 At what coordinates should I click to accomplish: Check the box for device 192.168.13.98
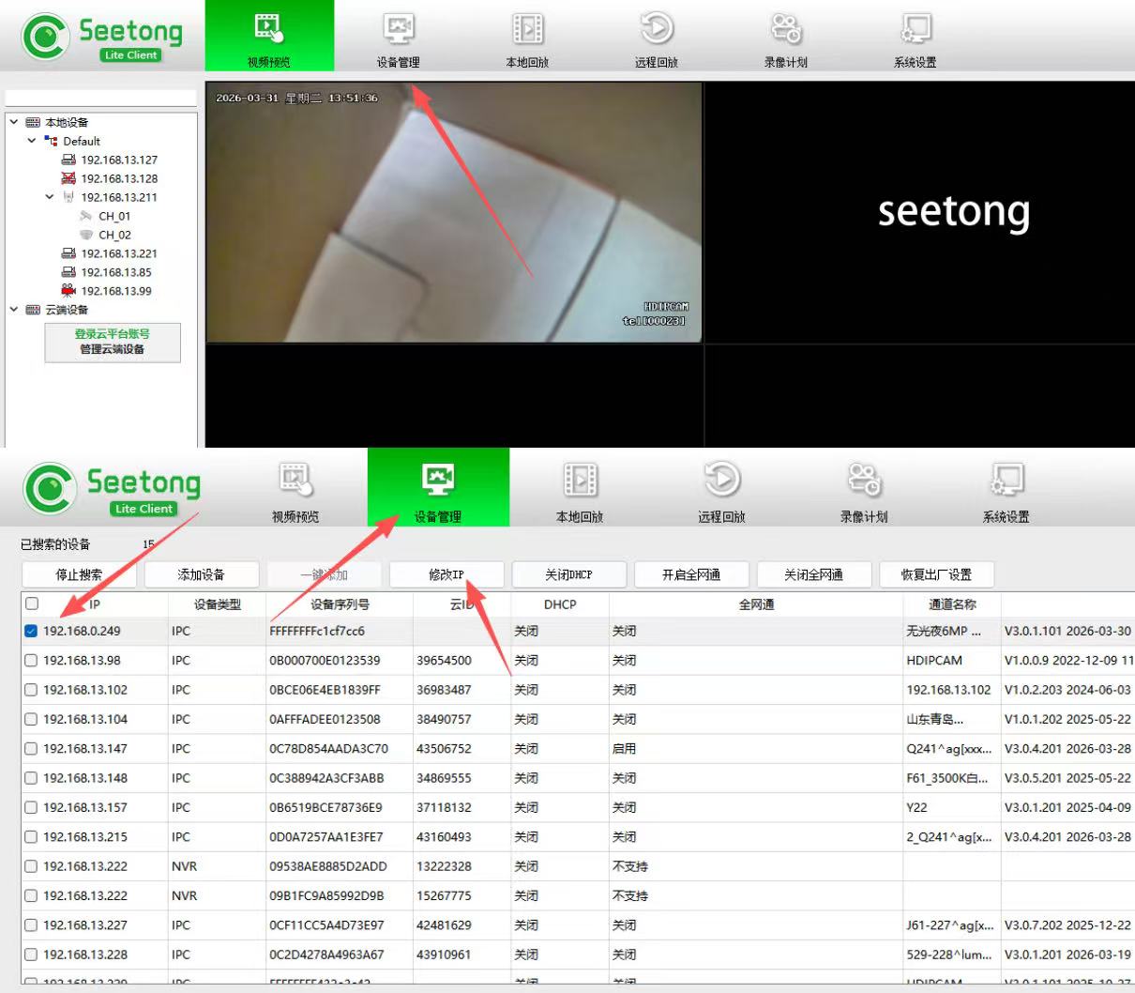click(x=31, y=661)
